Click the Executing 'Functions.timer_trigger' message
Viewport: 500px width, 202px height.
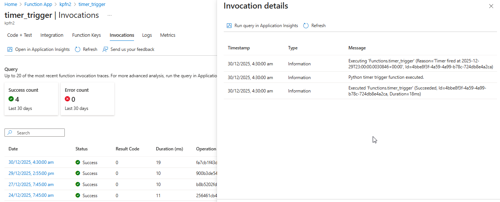421,64
